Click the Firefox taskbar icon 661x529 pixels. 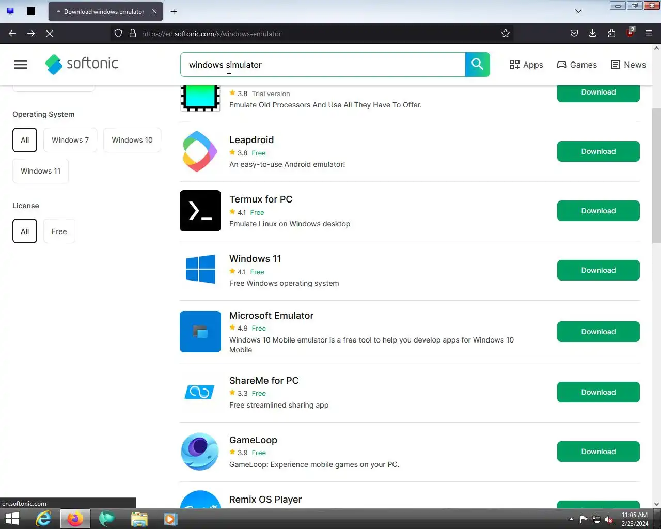point(75,519)
